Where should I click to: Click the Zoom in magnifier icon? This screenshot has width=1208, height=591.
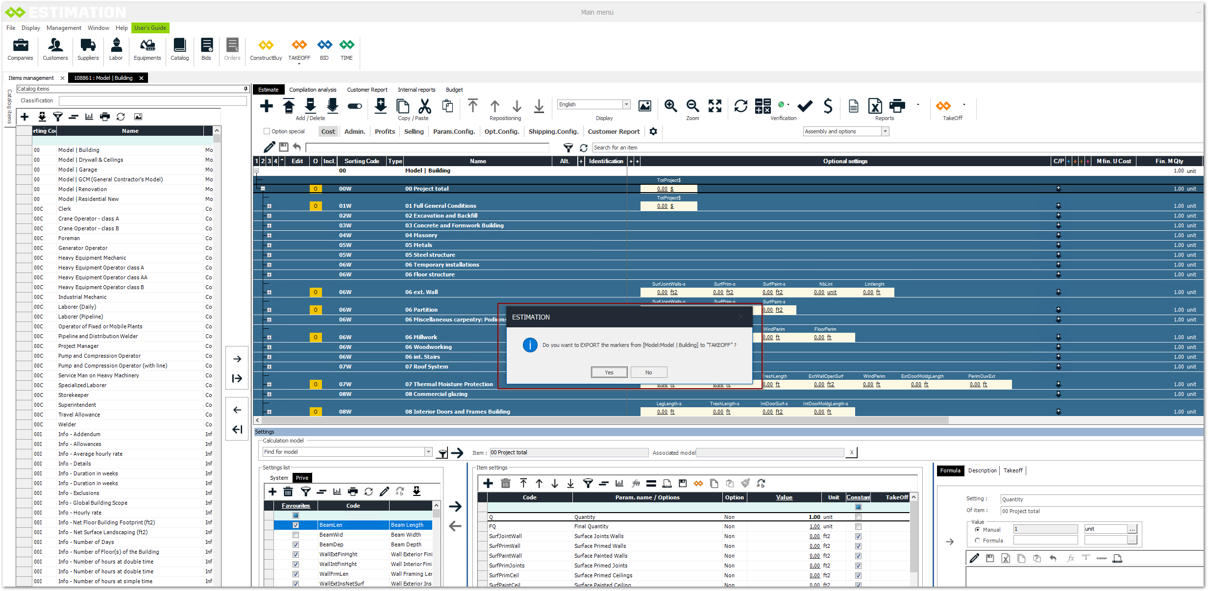(670, 106)
